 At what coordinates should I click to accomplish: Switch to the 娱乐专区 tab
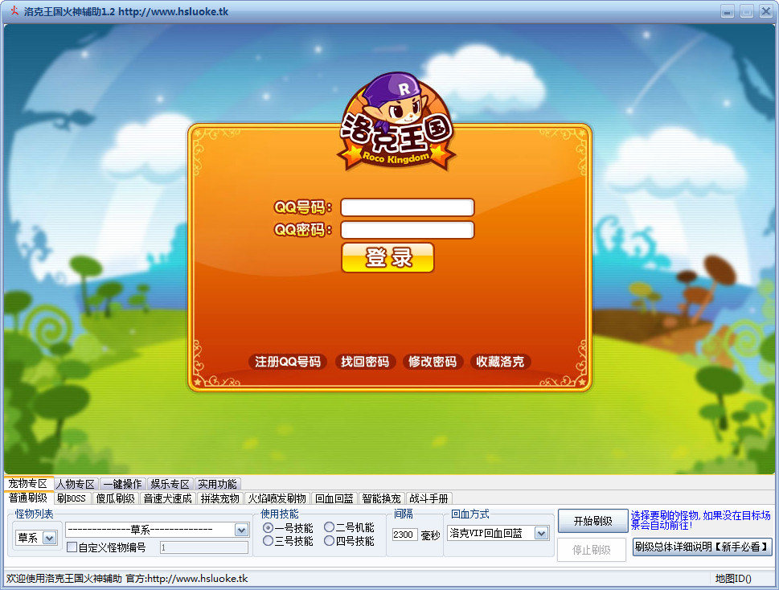170,484
